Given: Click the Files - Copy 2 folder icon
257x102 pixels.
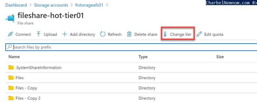Looking at the screenshot, I should point(11,98).
